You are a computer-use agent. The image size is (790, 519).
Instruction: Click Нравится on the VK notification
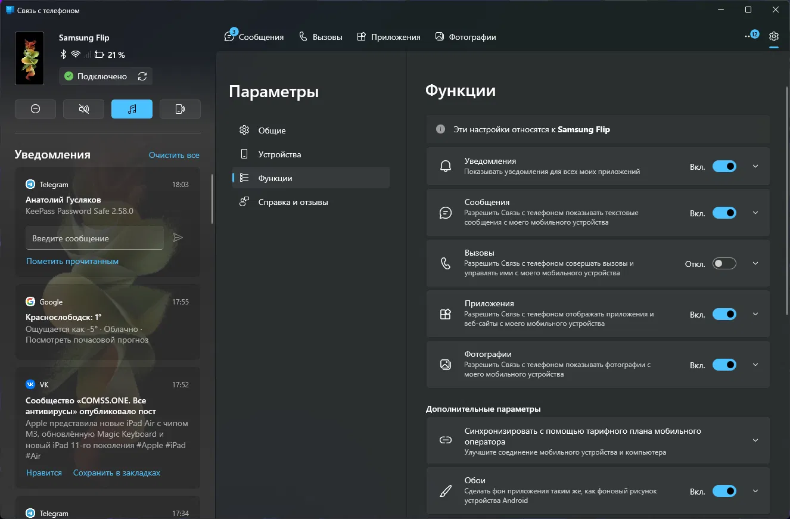[44, 473]
